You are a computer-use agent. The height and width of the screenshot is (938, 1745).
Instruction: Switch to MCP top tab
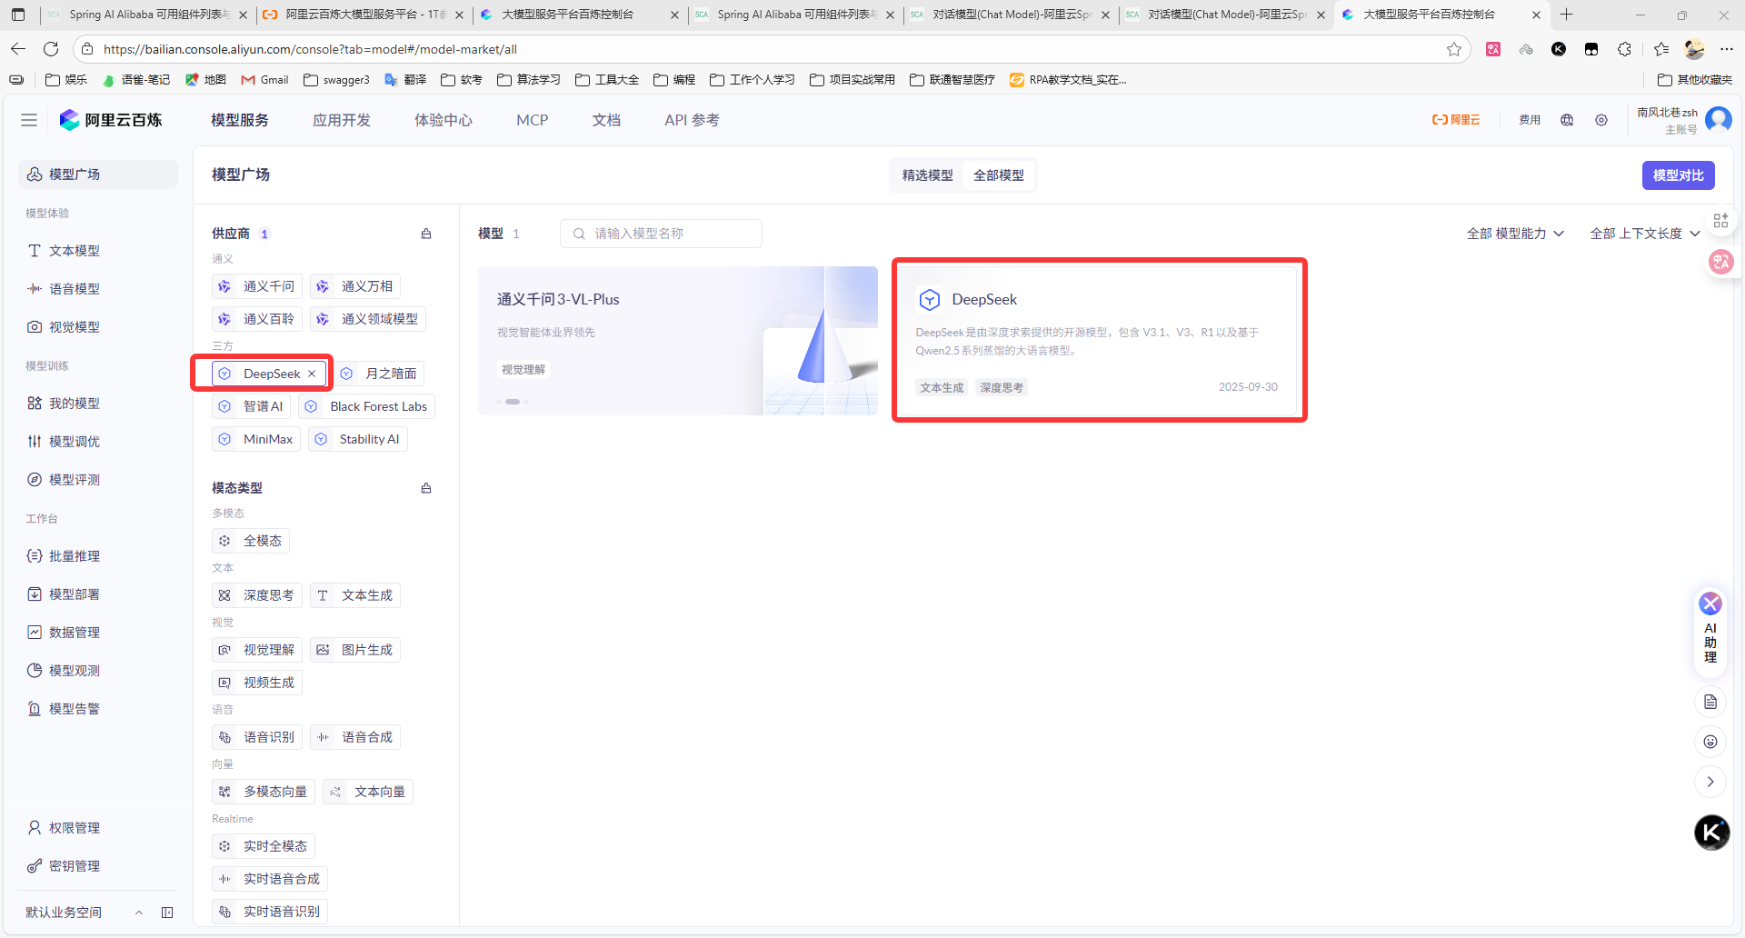coord(533,120)
